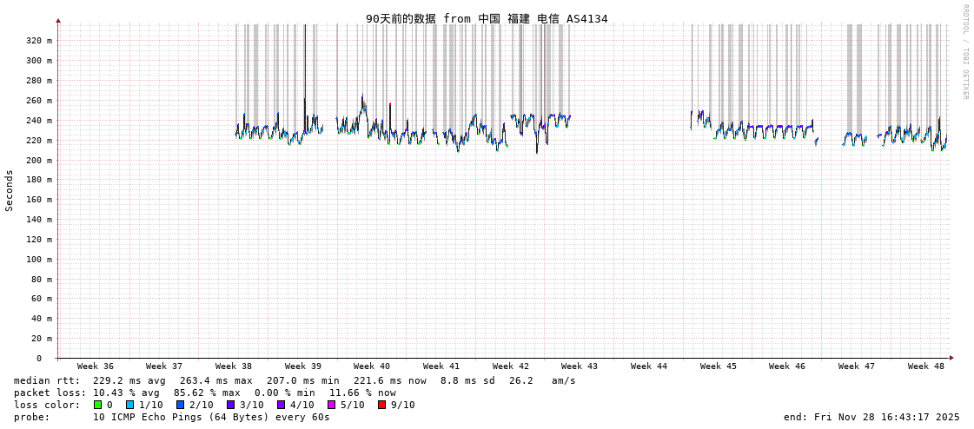Image resolution: width=974 pixels, height=429 pixels.
Task: Select the red 9/10 loss swatch
Action: [382, 405]
